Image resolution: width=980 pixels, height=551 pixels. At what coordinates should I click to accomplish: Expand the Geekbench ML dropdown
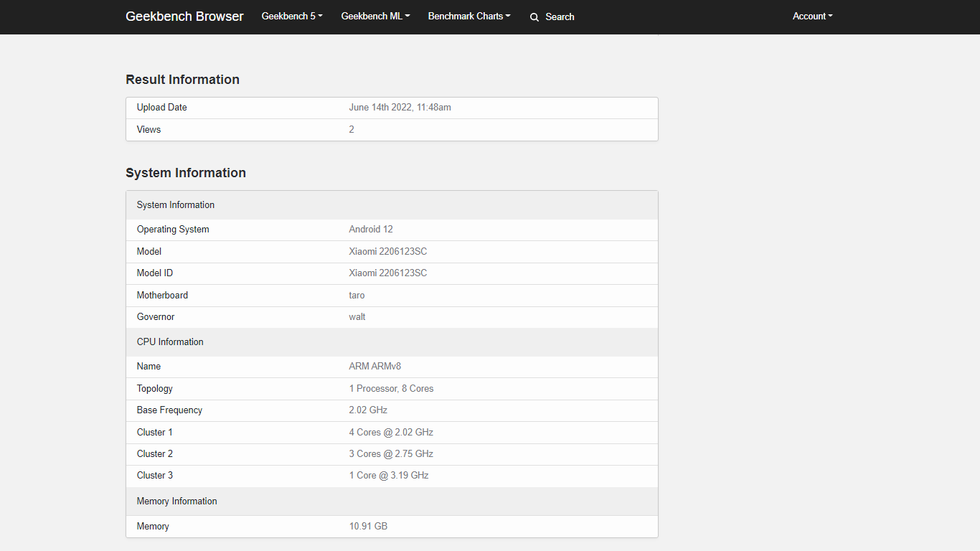tap(375, 17)
